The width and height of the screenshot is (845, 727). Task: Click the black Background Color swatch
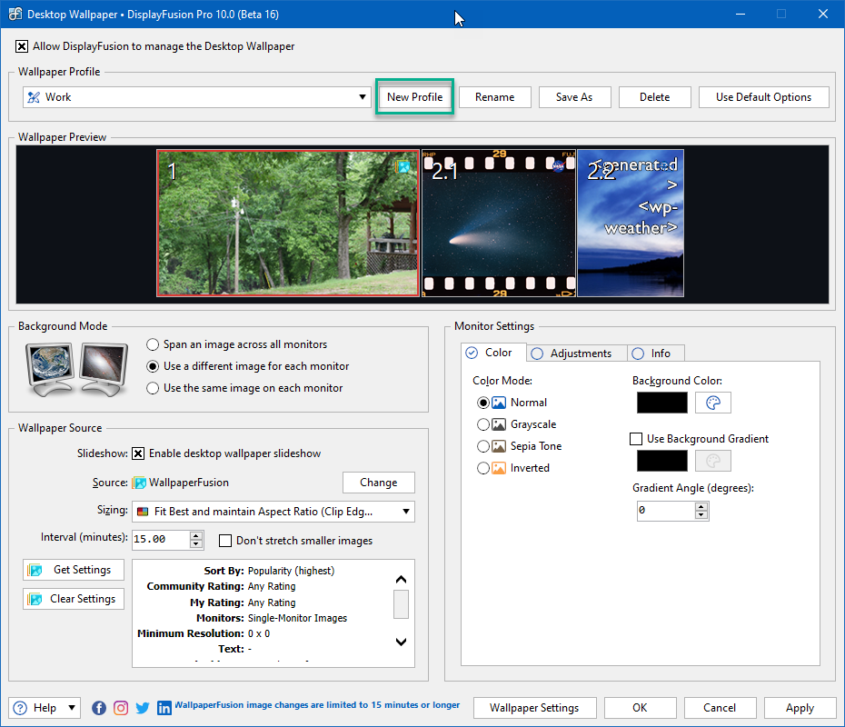tap(662, 403)
